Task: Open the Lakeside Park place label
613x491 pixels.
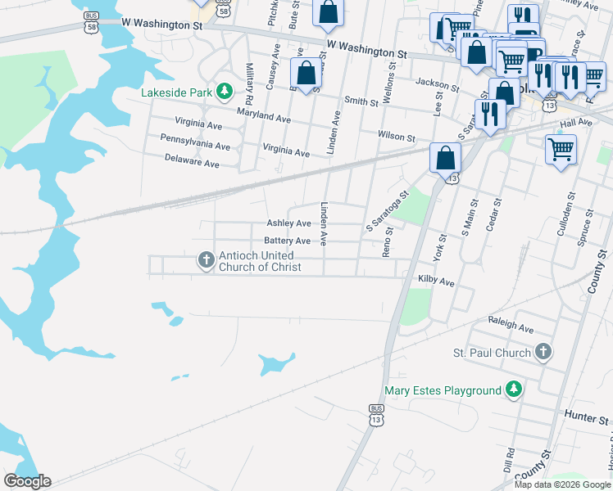Action: point(177,93)
